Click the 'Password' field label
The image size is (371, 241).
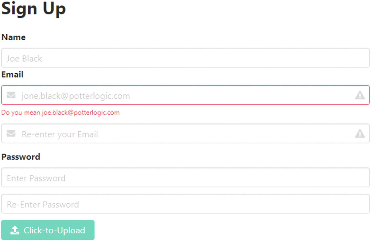pyautogui.click(x=21, y=157)
